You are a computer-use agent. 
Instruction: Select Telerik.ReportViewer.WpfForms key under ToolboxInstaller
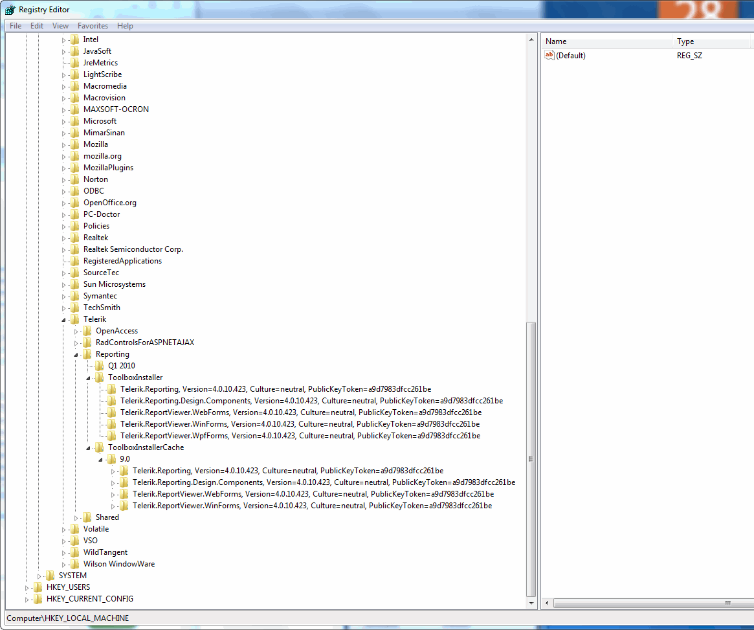pyautogui.click(x=300, y=436)
